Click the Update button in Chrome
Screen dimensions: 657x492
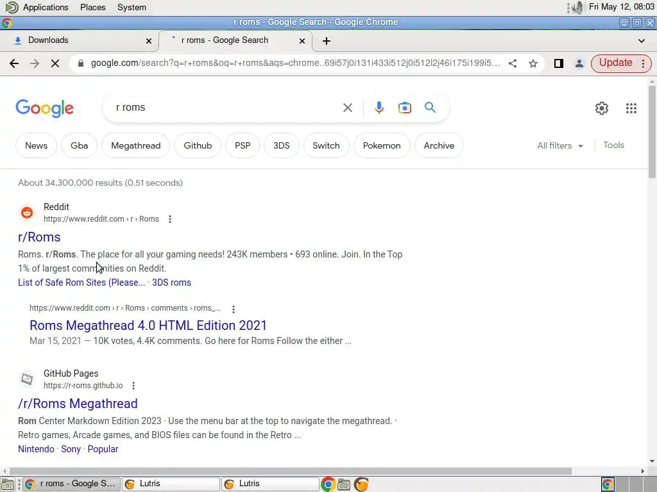(x=615, y=63)
